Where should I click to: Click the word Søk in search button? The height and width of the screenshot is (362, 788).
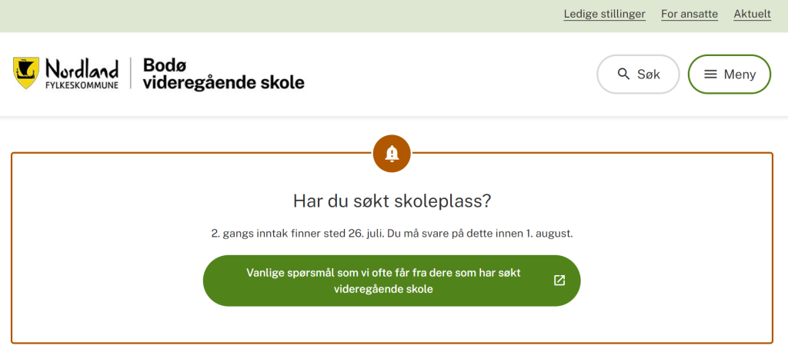click(649, 75)
